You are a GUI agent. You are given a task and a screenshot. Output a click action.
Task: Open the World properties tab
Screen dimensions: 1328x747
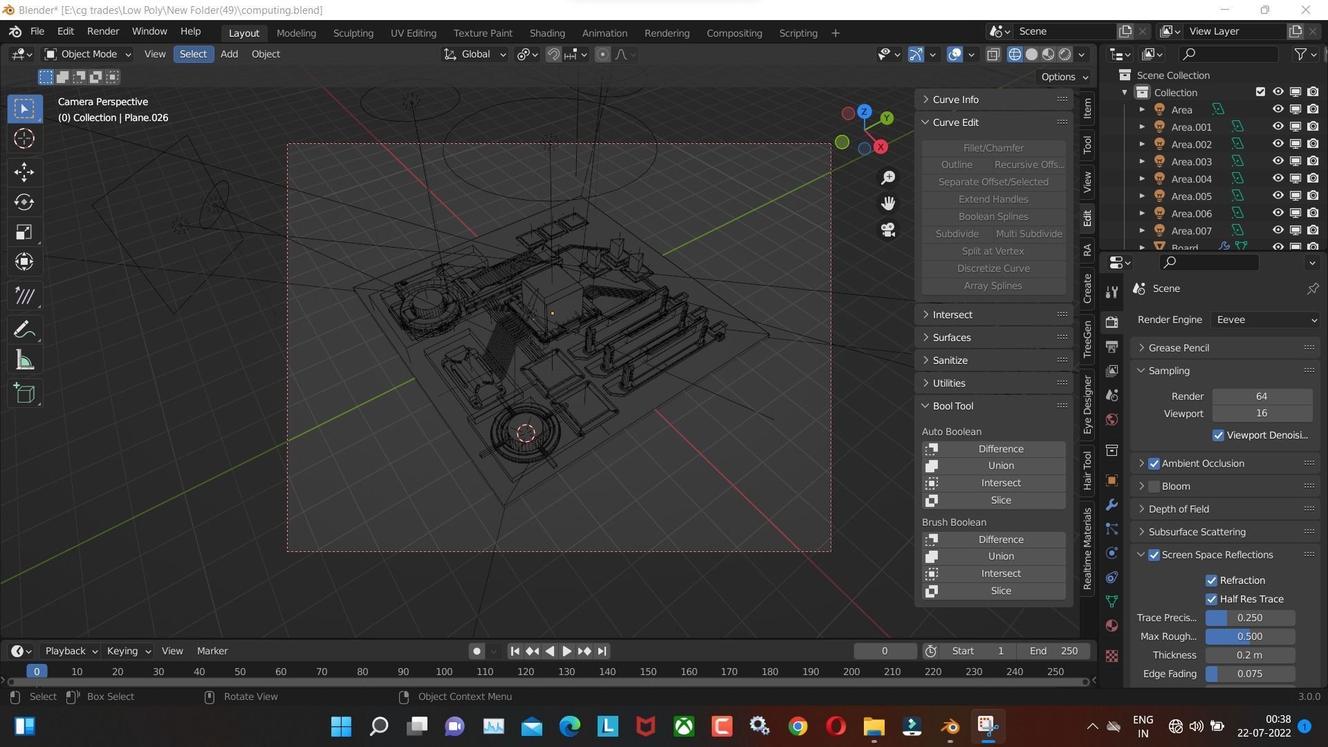pyautogui.click(x=1112, y=419)
